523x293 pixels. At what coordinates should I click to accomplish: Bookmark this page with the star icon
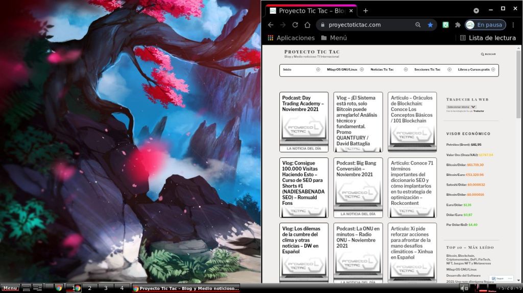(x=430, y=24)
